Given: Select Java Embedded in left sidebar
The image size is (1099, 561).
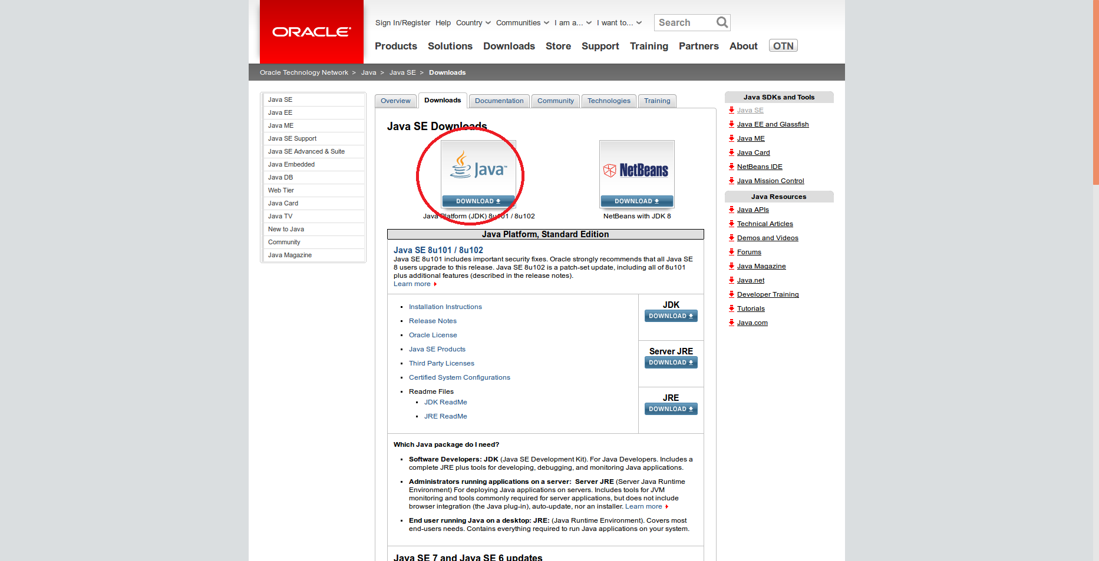Looking at the screenshot, I should pos(313,164).
